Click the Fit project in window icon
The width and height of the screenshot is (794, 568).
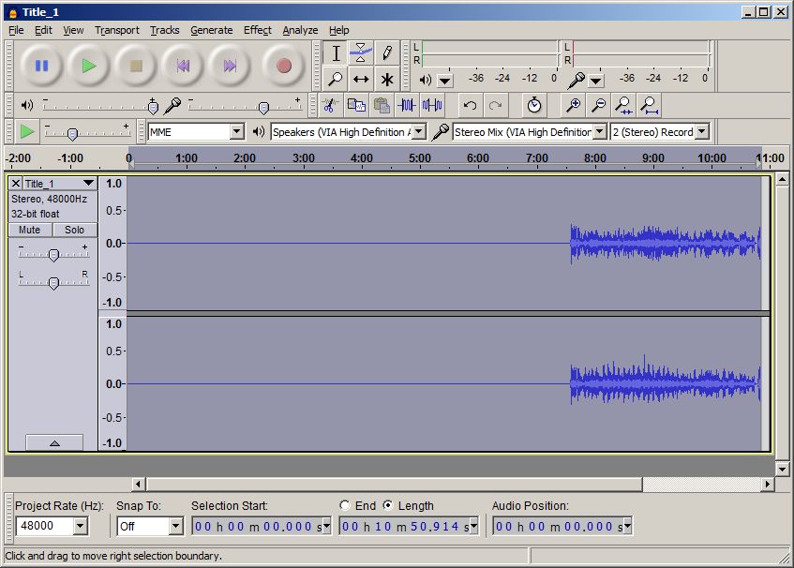coord(648,105)
